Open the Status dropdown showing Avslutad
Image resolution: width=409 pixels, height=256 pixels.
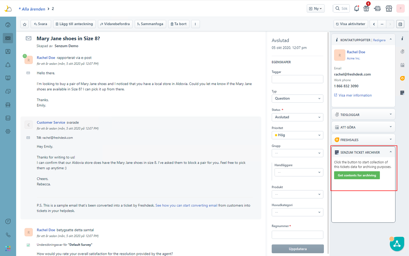297,117
